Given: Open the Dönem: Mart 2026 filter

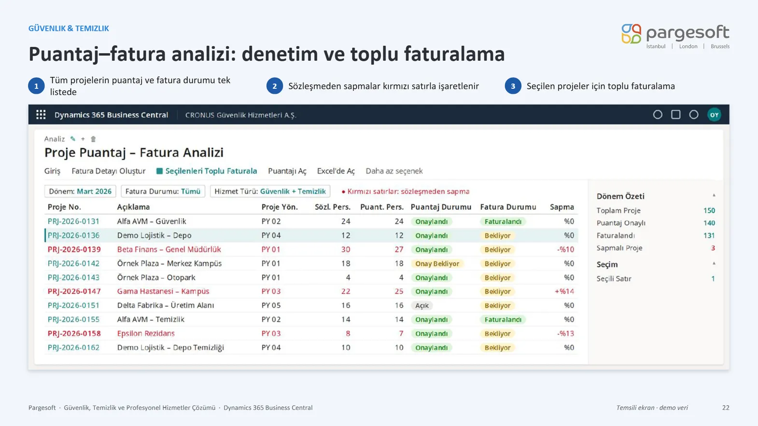Looking at the screenshot, I should pos(80,192).
